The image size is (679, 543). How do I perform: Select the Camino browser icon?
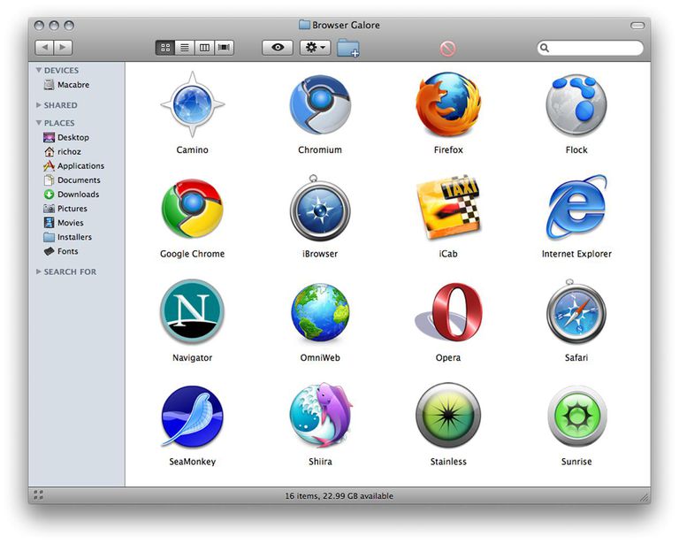192,104
